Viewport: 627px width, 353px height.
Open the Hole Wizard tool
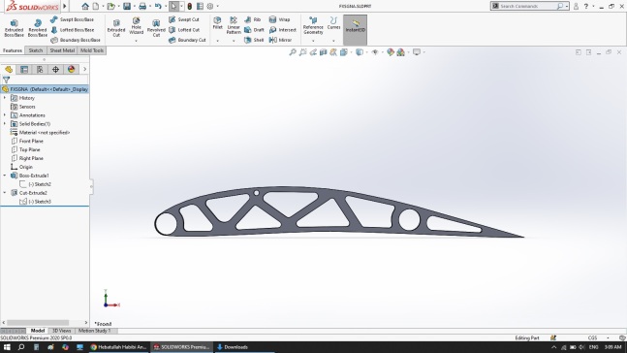point(136,25)
